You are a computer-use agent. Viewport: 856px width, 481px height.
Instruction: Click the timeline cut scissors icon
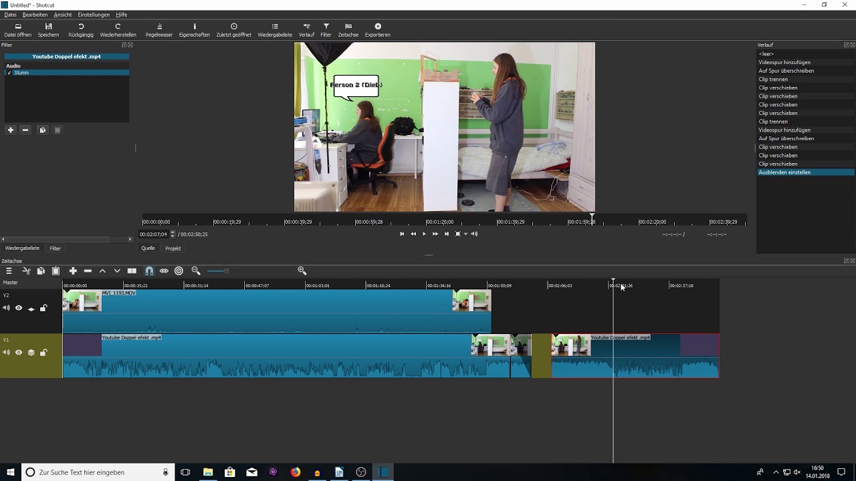pos(26,271)
